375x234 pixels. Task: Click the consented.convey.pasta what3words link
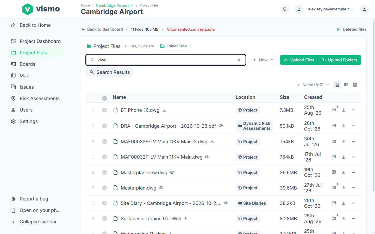[x=191, y=29]
